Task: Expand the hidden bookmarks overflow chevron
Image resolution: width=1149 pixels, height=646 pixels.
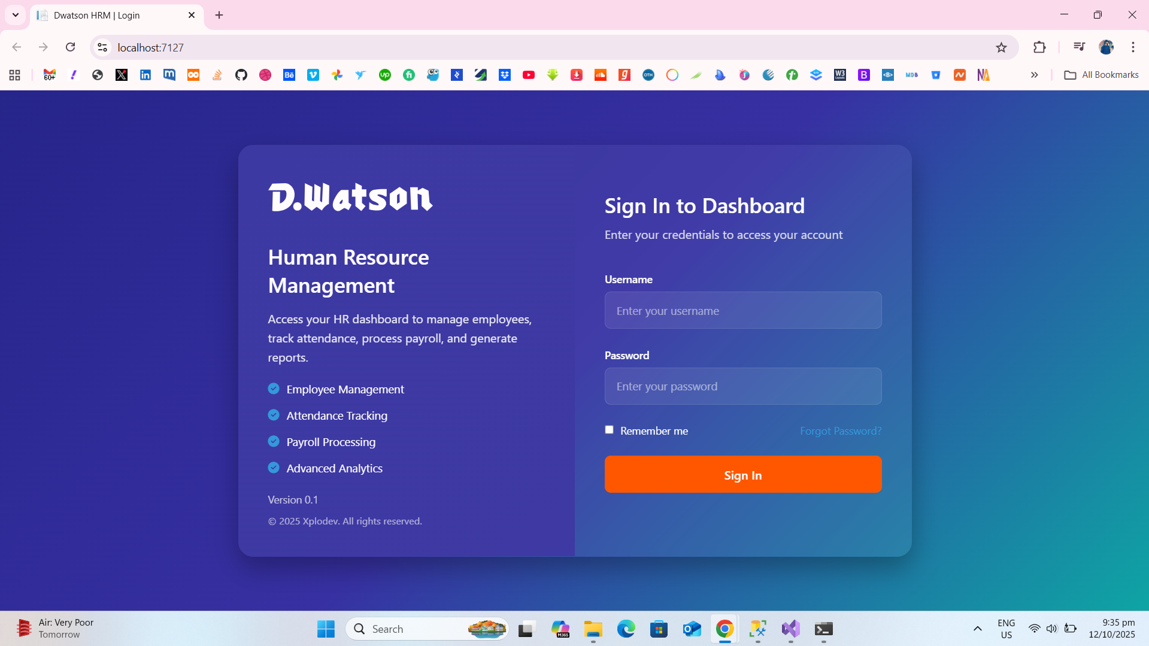Action: pos(1034,75)
